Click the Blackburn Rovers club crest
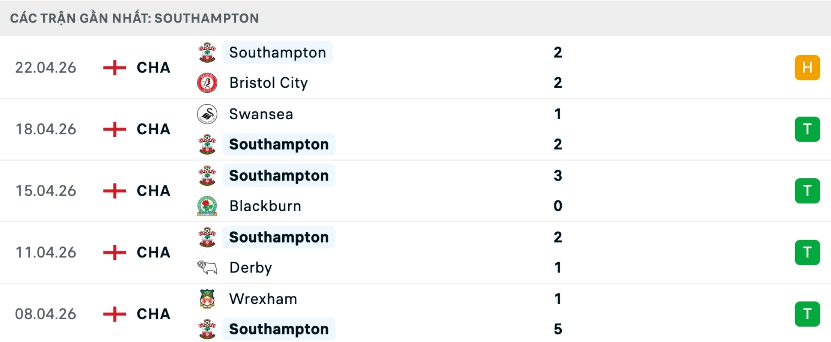The width and height of the screenshot is (831, 342). pyautogui.click(x=207, y=206)
